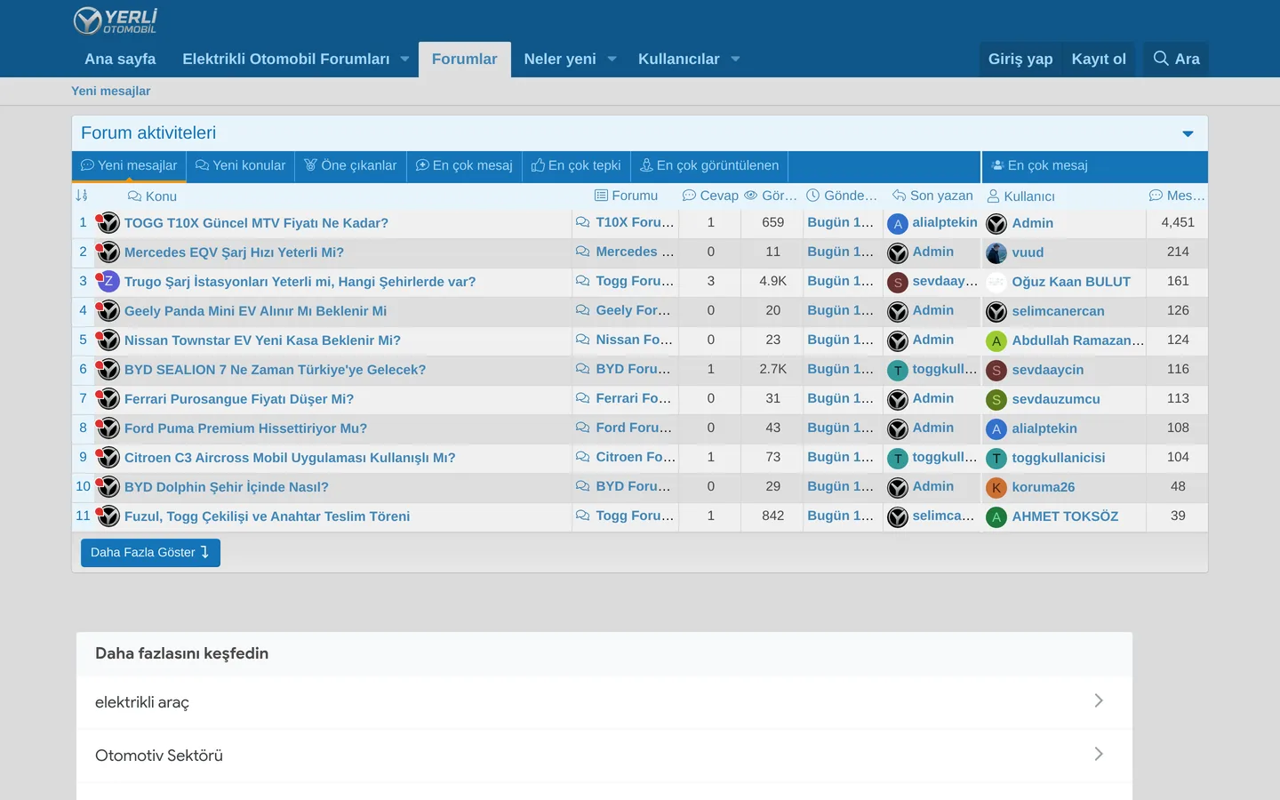Image resolution: width=1280 pixels, height=800 pixels.
Task: Click the Son yazan column header
Action: coord(932,196)
